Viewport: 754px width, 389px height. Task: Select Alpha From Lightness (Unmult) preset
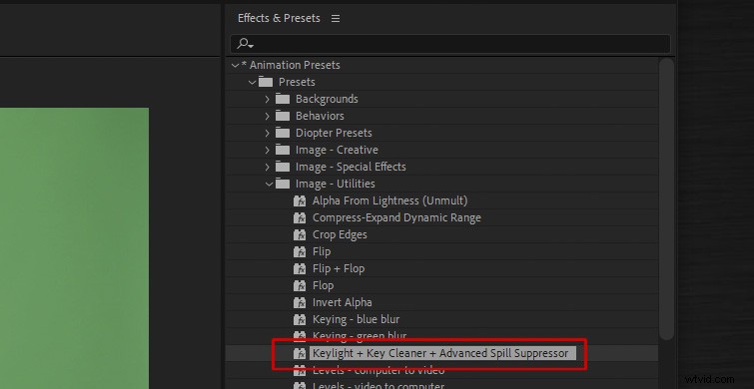(390, 200)
